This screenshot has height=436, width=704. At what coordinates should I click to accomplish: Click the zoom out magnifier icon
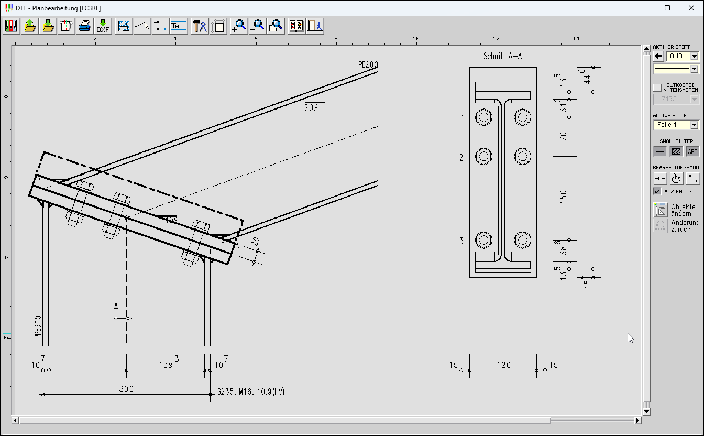pos(257,26)
